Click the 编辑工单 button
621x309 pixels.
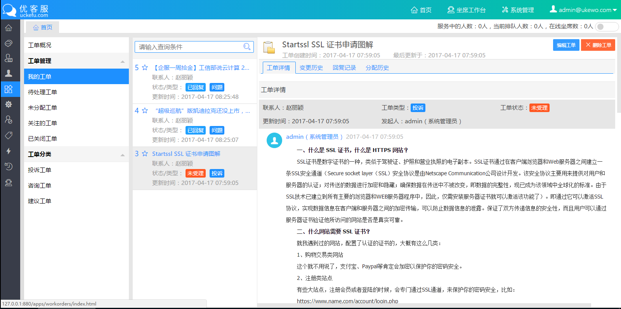point(566,45)
